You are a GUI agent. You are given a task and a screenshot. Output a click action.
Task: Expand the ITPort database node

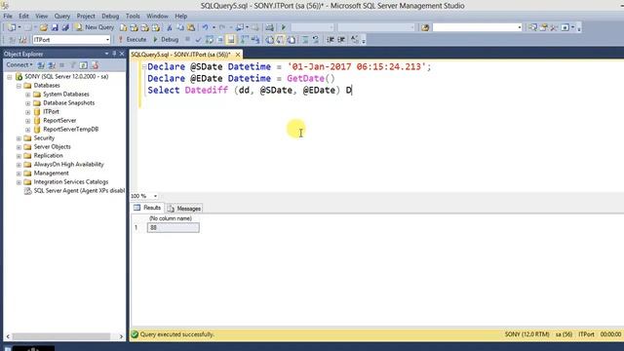(x=28, y=112)
